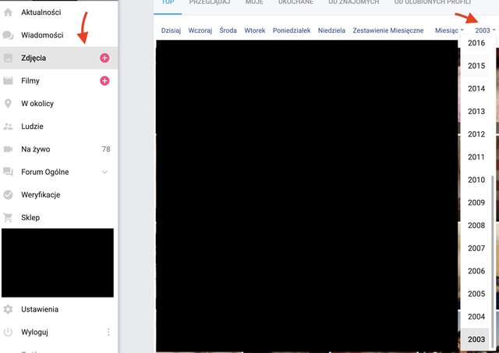Filter photos by Niedziela
This screenshot has height=353, width=499.
click(x=331, y=30)
